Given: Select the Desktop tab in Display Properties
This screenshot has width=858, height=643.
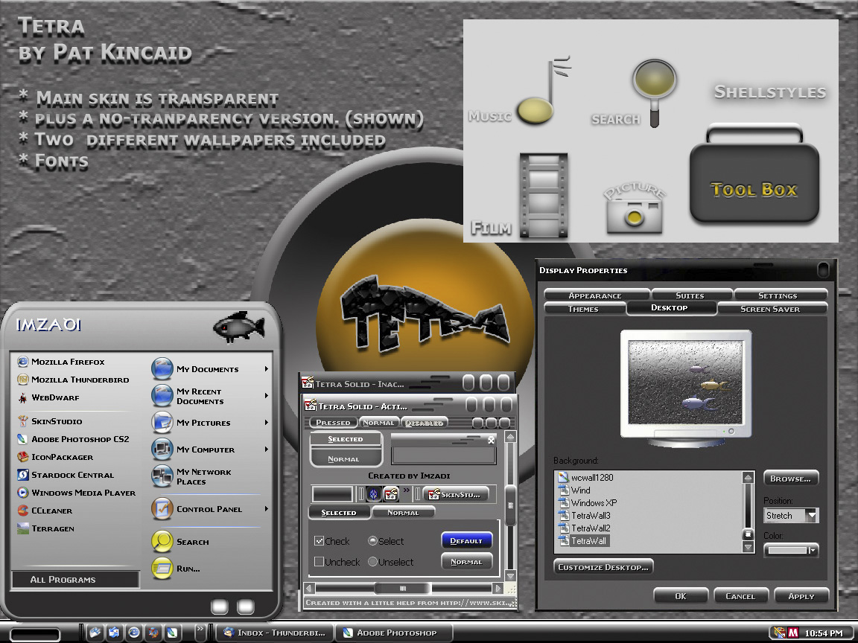Looking at the screenshot, I should tap(671, 308).
